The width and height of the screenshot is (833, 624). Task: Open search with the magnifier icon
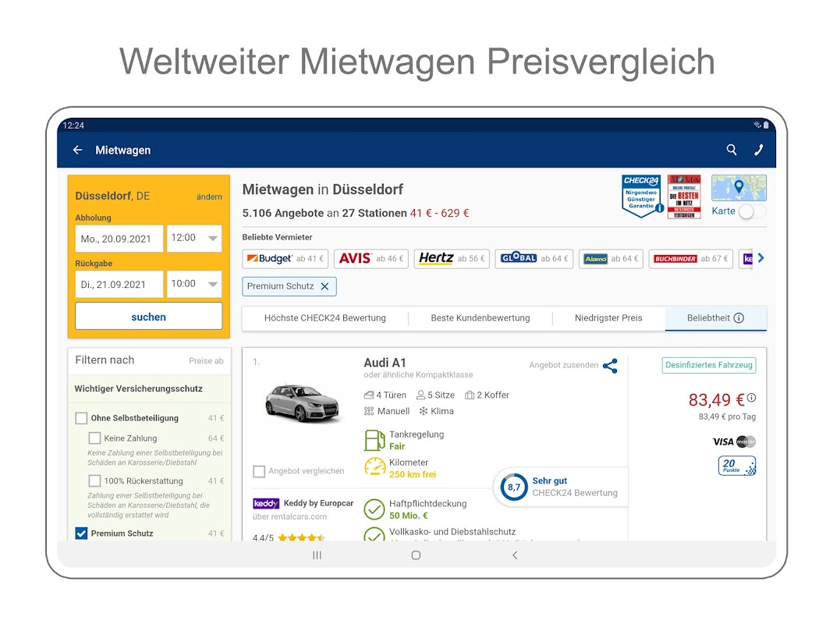pos(732,150)
